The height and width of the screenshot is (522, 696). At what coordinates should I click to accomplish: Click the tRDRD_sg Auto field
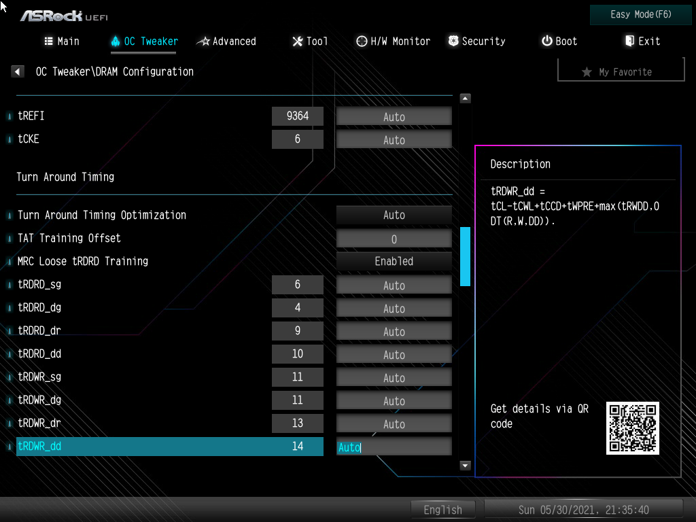394,285
